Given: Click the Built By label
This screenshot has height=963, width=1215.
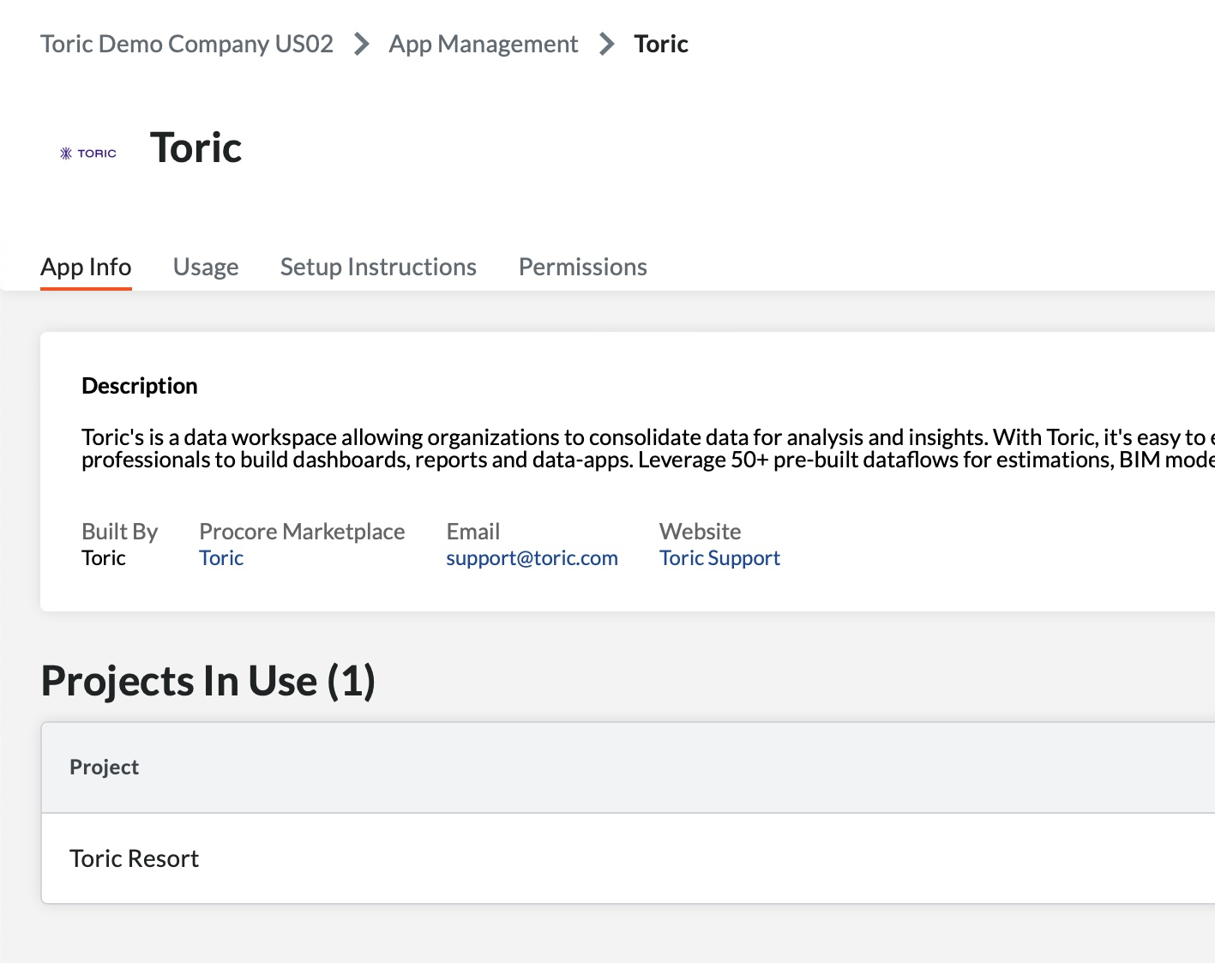Looking at the screenshot, I should pyautogui.click(x=119, y=532).
